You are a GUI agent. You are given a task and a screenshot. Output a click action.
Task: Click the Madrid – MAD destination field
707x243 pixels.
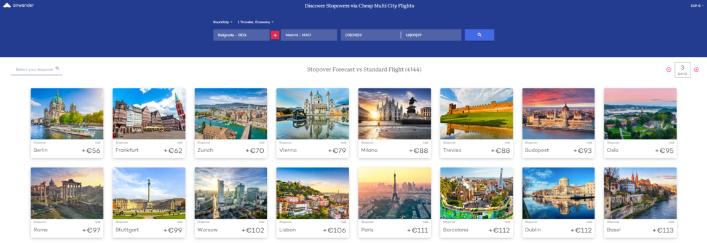(309, 34)
